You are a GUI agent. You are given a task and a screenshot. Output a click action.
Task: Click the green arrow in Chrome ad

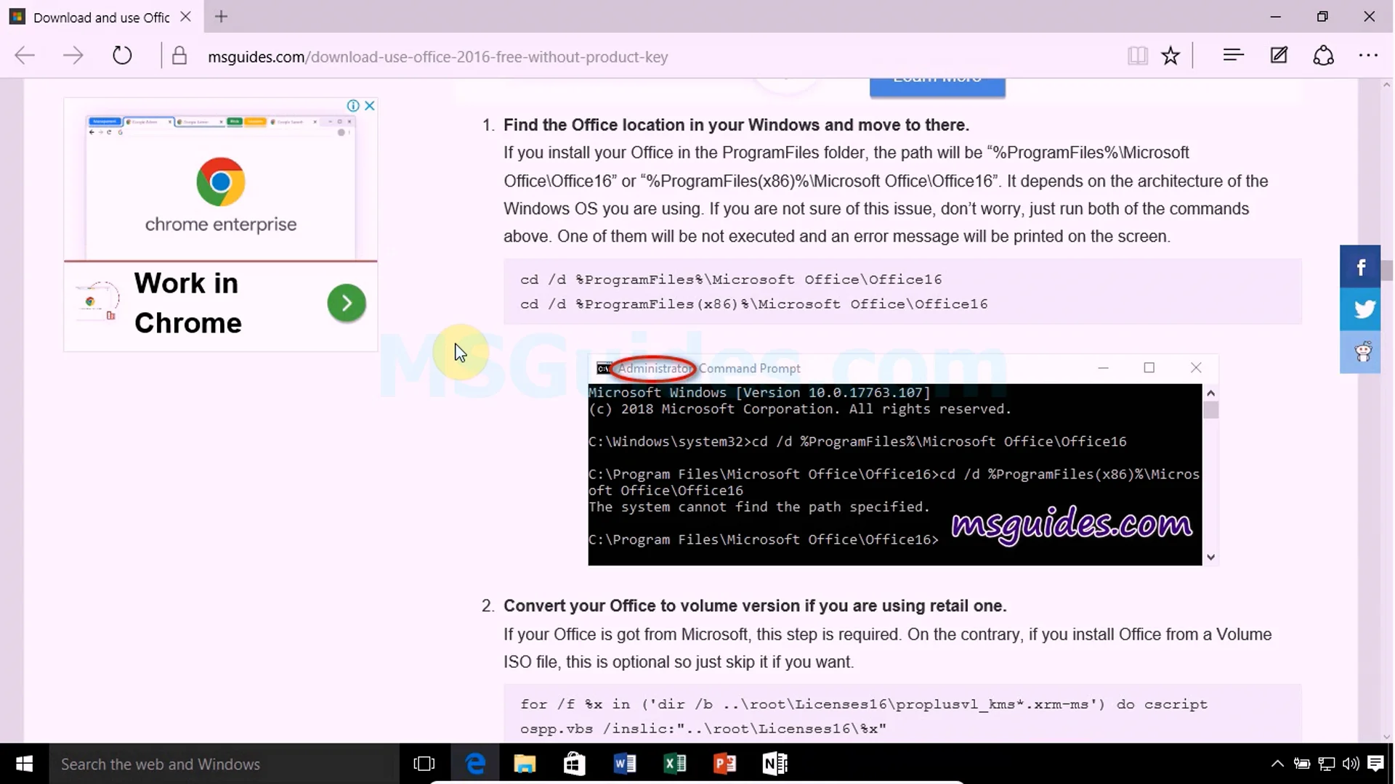click(347, 303)
